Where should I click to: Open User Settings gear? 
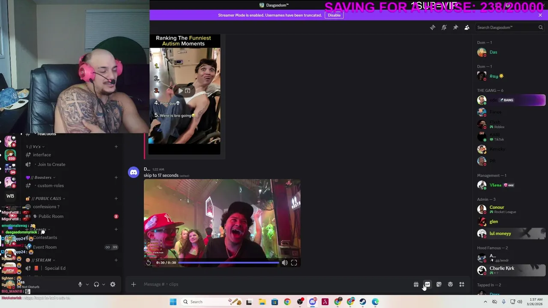113,284
